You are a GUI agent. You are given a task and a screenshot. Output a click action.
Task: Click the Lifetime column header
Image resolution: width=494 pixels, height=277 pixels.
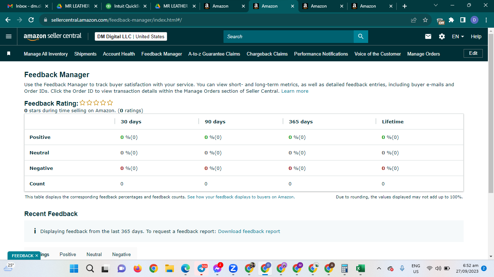393,122
